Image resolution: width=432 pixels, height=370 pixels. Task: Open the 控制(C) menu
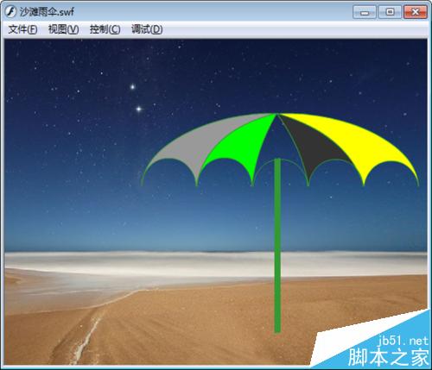[x=105, y=29]
